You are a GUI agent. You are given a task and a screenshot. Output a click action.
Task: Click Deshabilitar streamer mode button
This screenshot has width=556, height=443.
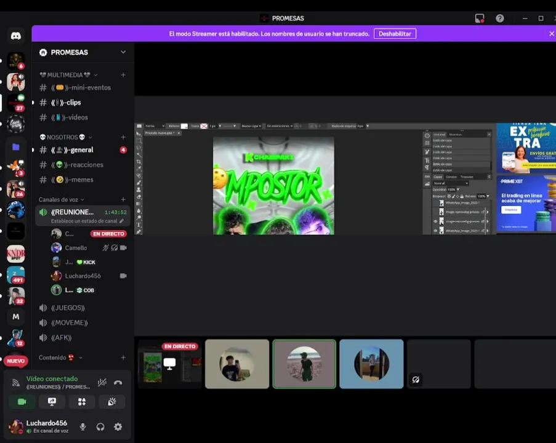(x=395, y=34)
